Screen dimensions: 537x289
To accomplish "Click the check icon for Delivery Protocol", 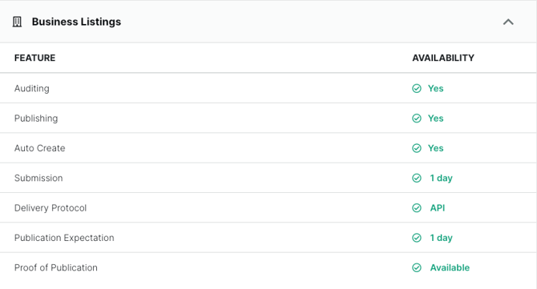I will tap(417, 208).
